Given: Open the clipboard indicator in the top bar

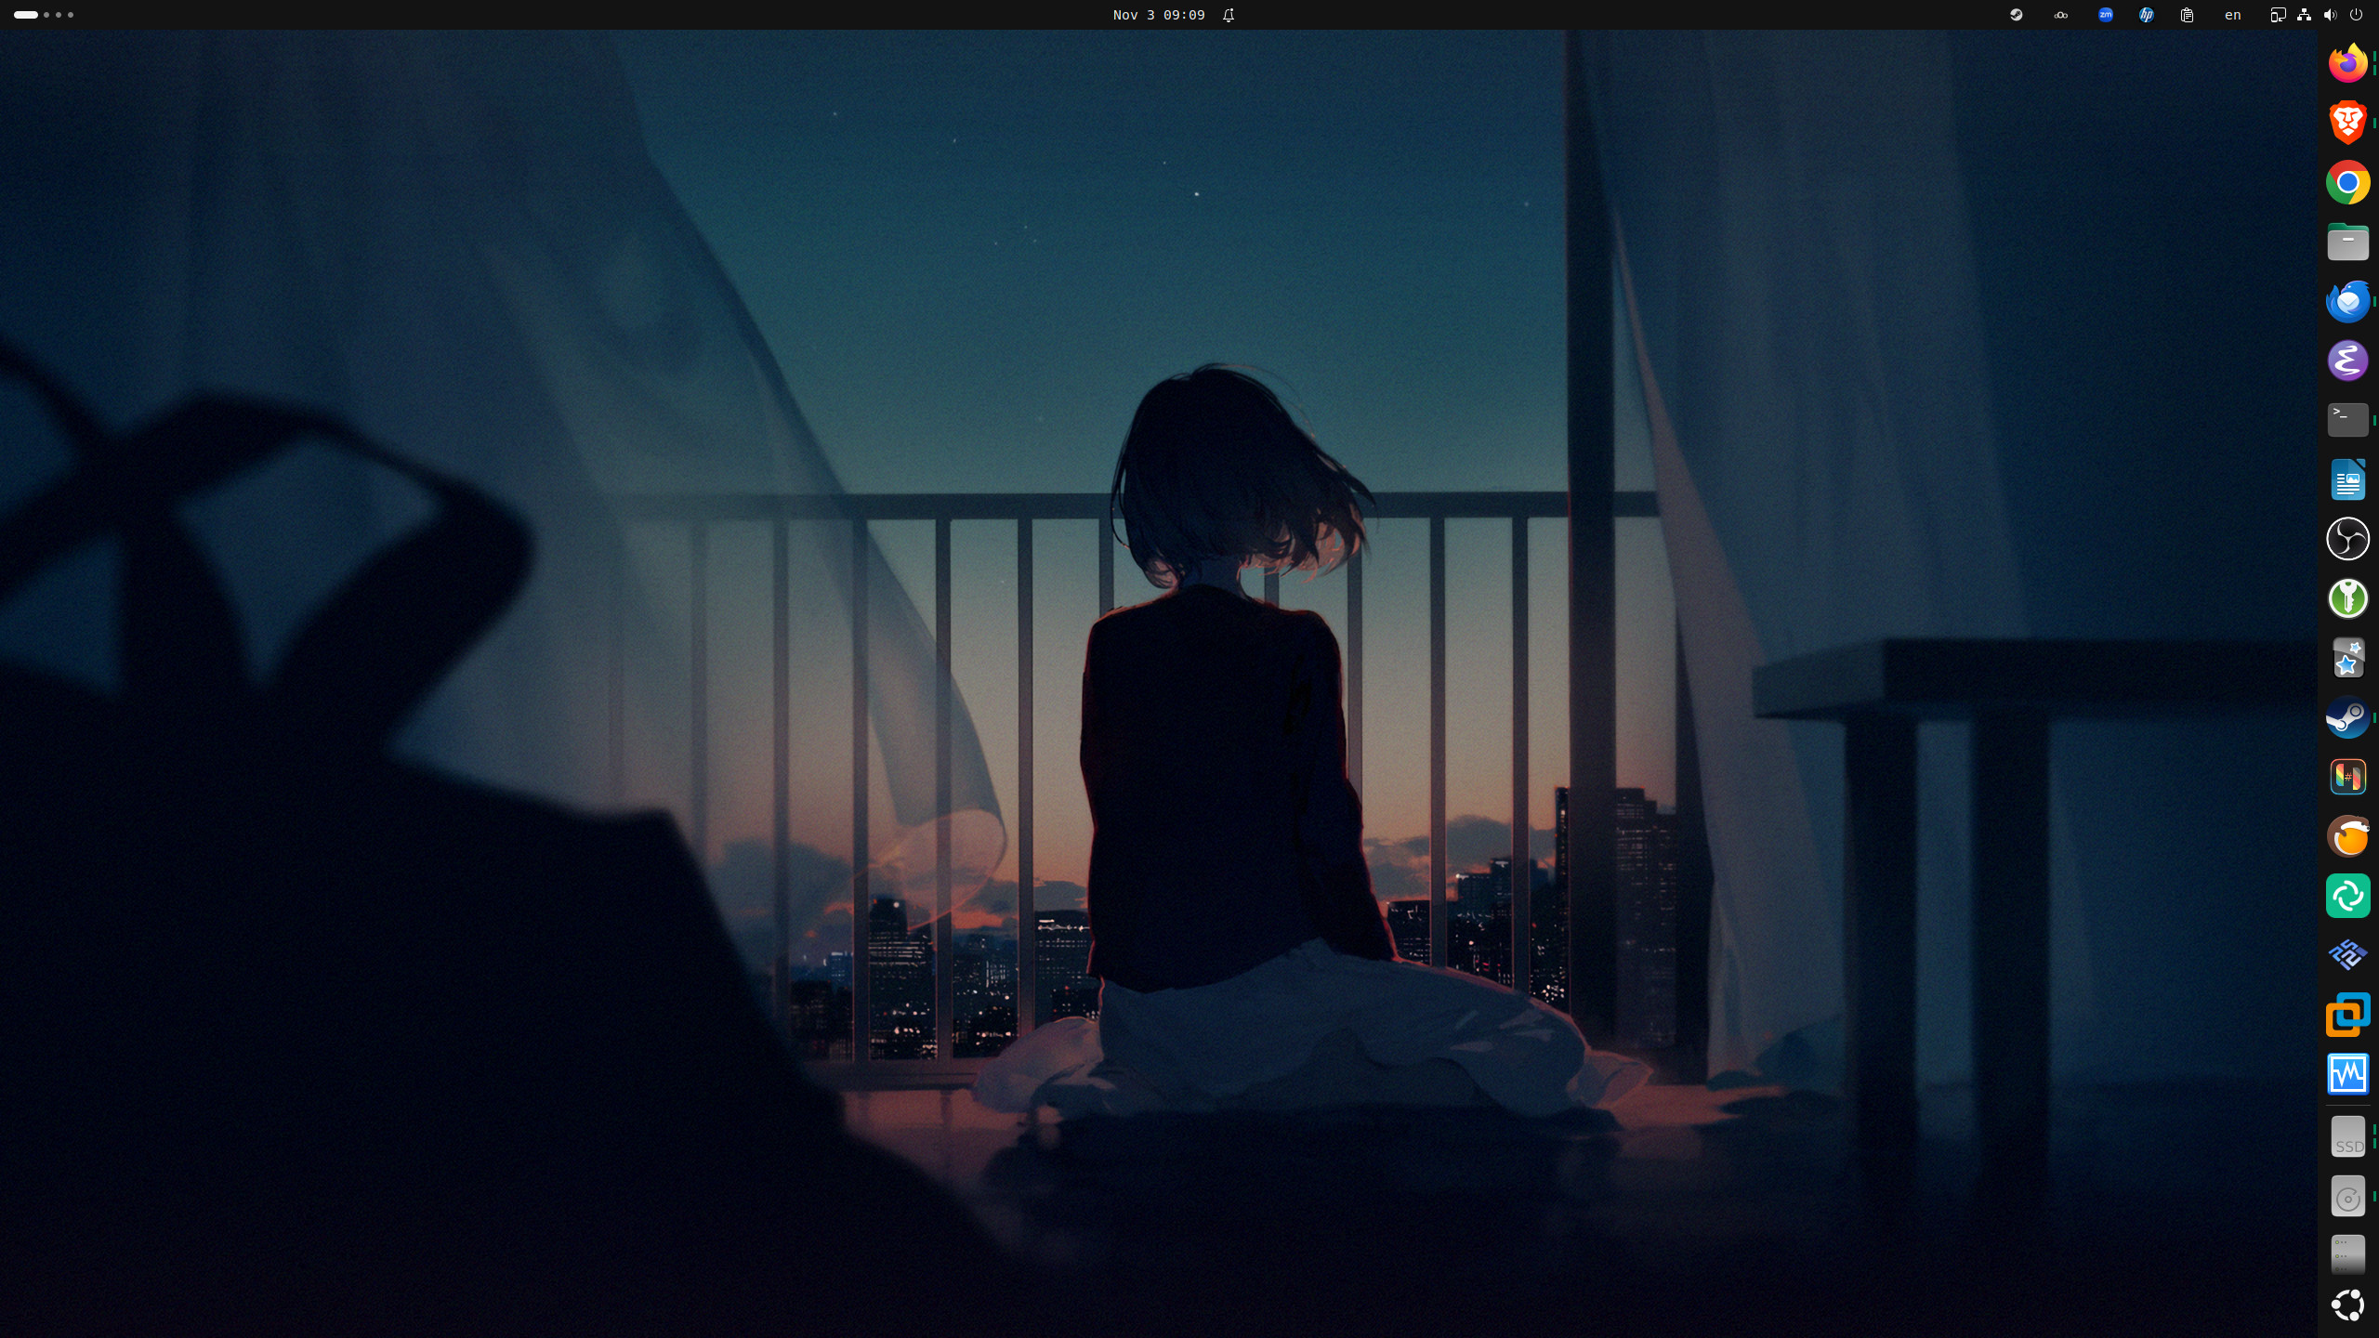Looking at the screenshot, I should coord(2188,15).
